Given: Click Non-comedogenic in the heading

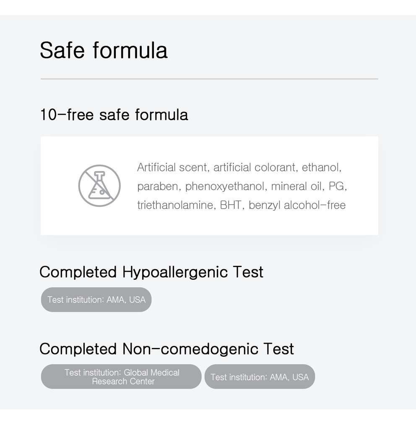Looking at the screenshot, I should click(190, 349).
